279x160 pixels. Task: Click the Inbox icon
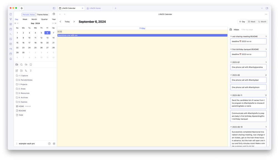[231, 29]
